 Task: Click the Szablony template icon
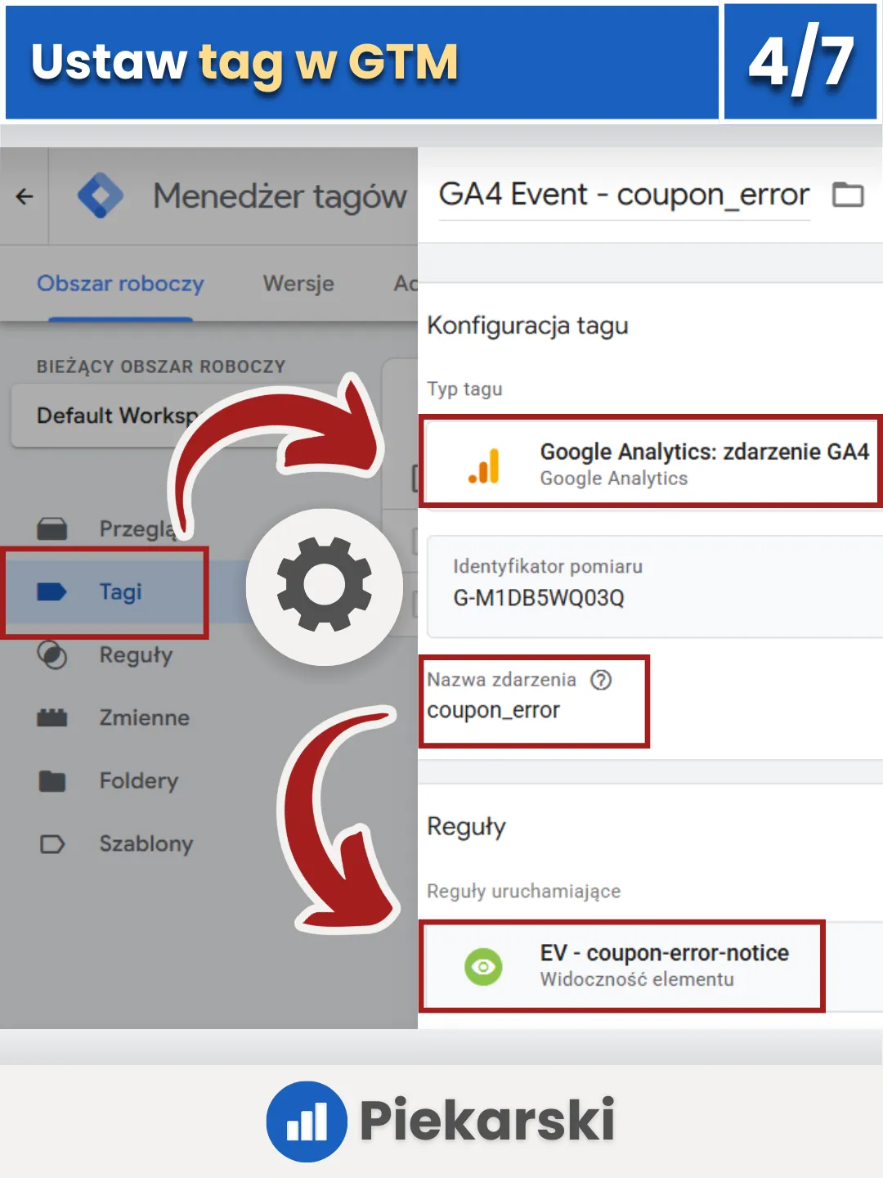tap(52, 843)
